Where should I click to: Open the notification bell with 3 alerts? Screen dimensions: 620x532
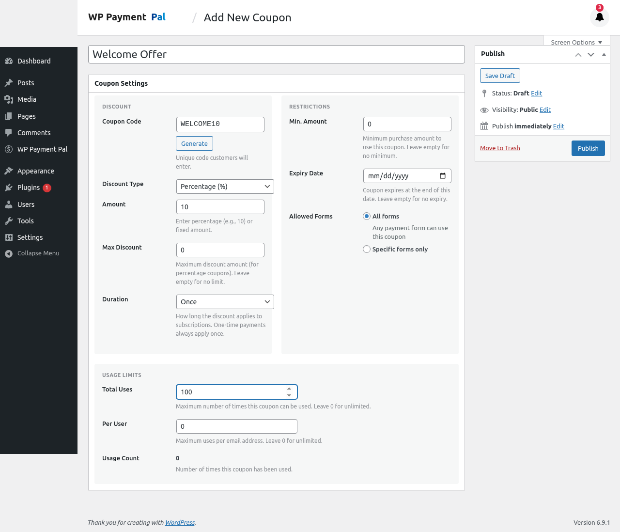click(x=599, y=17)
